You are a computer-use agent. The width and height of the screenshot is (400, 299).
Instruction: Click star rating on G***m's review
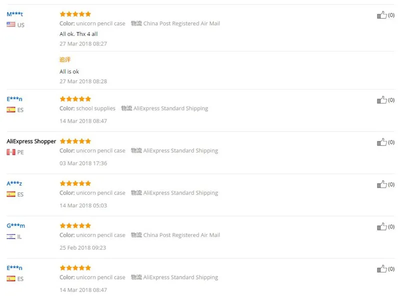click(x=75, y=225)
